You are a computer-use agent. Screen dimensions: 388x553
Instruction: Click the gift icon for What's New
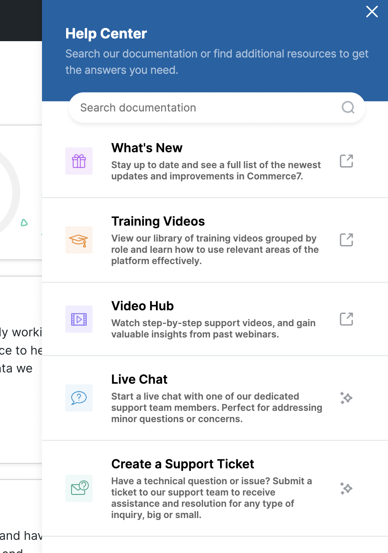(79, 161)
